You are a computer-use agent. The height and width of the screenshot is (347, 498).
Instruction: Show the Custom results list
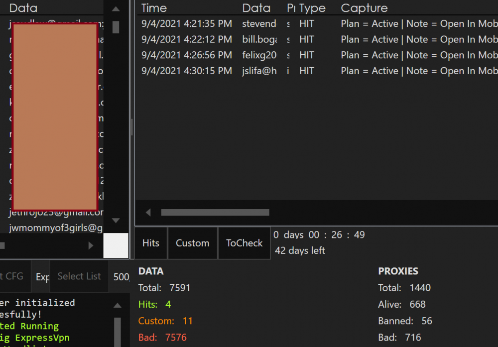tap(192, 243)
